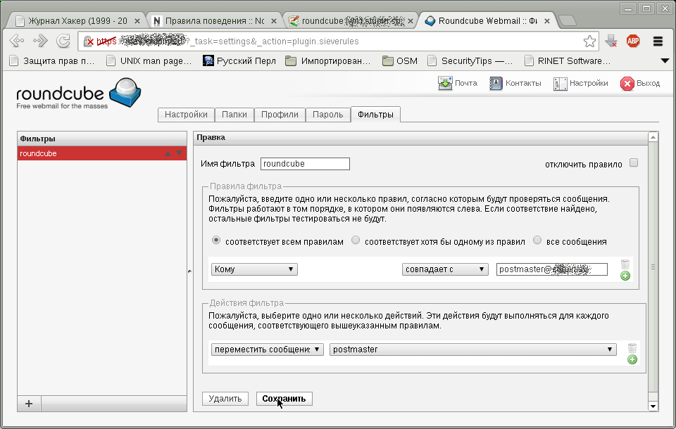Open Почта mail view via envelope icon
676x429 pixels.
point(446,82)
